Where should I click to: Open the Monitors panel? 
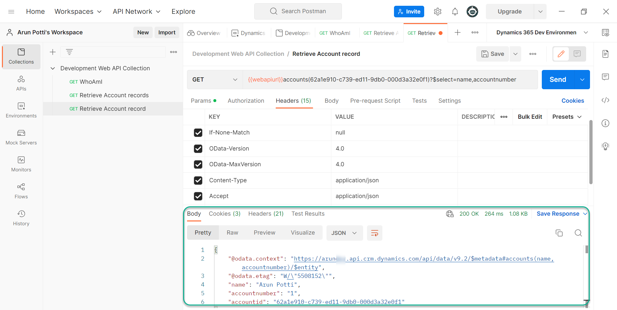pyautogui.click(x=21, y=164)
